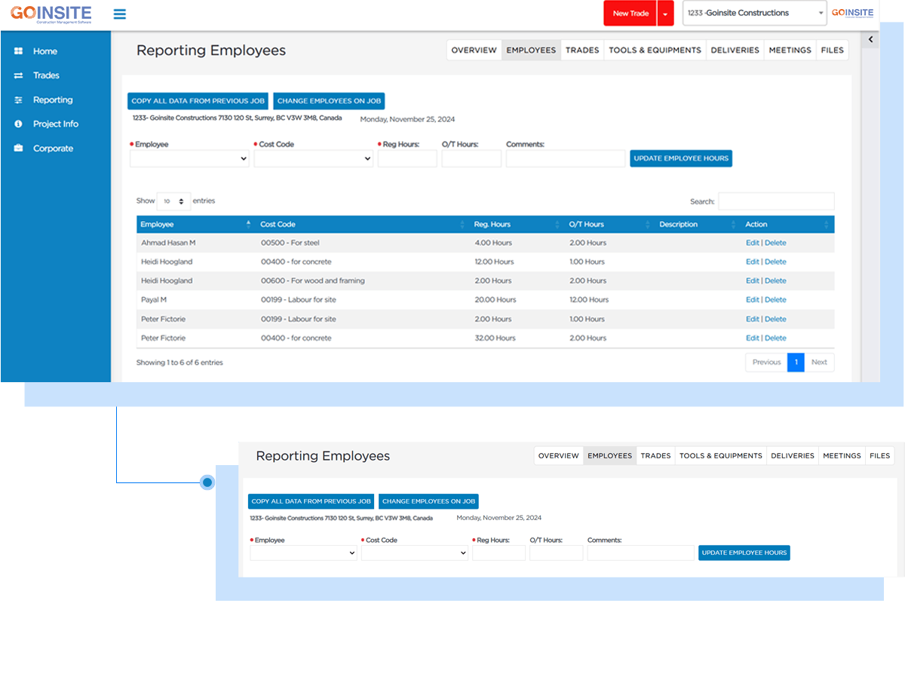Click Edit link for Ahmad Hasan M

coord(752,243)
